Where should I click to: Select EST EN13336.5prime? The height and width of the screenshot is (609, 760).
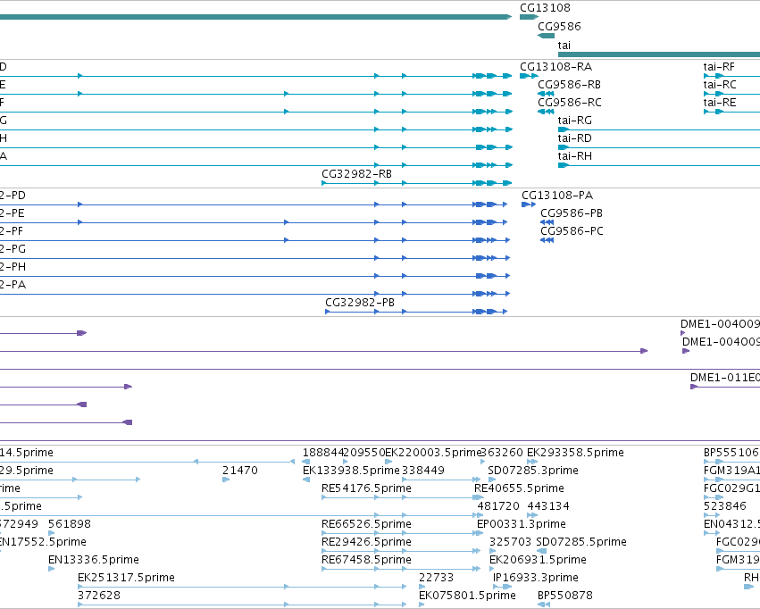(94, 561)
